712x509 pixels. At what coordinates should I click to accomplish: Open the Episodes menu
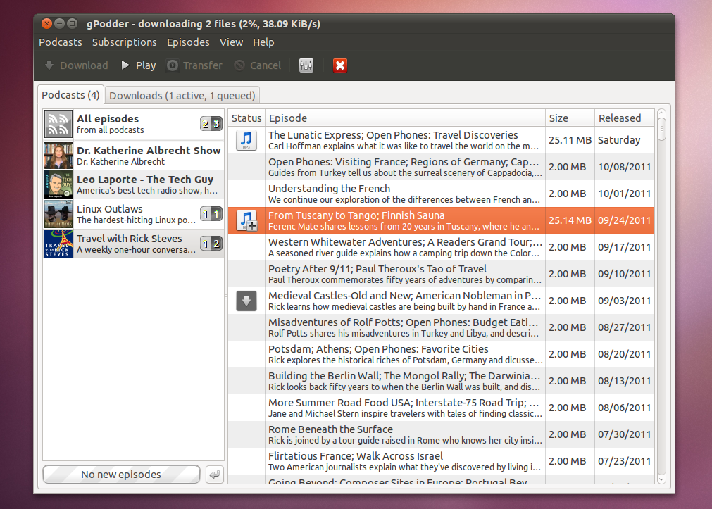tap(188, 42)
